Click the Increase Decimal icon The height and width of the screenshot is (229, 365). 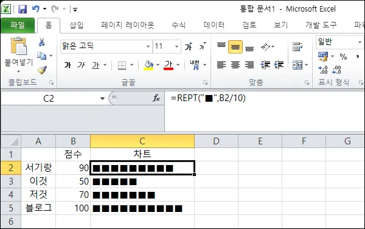(x=323, y=69)
